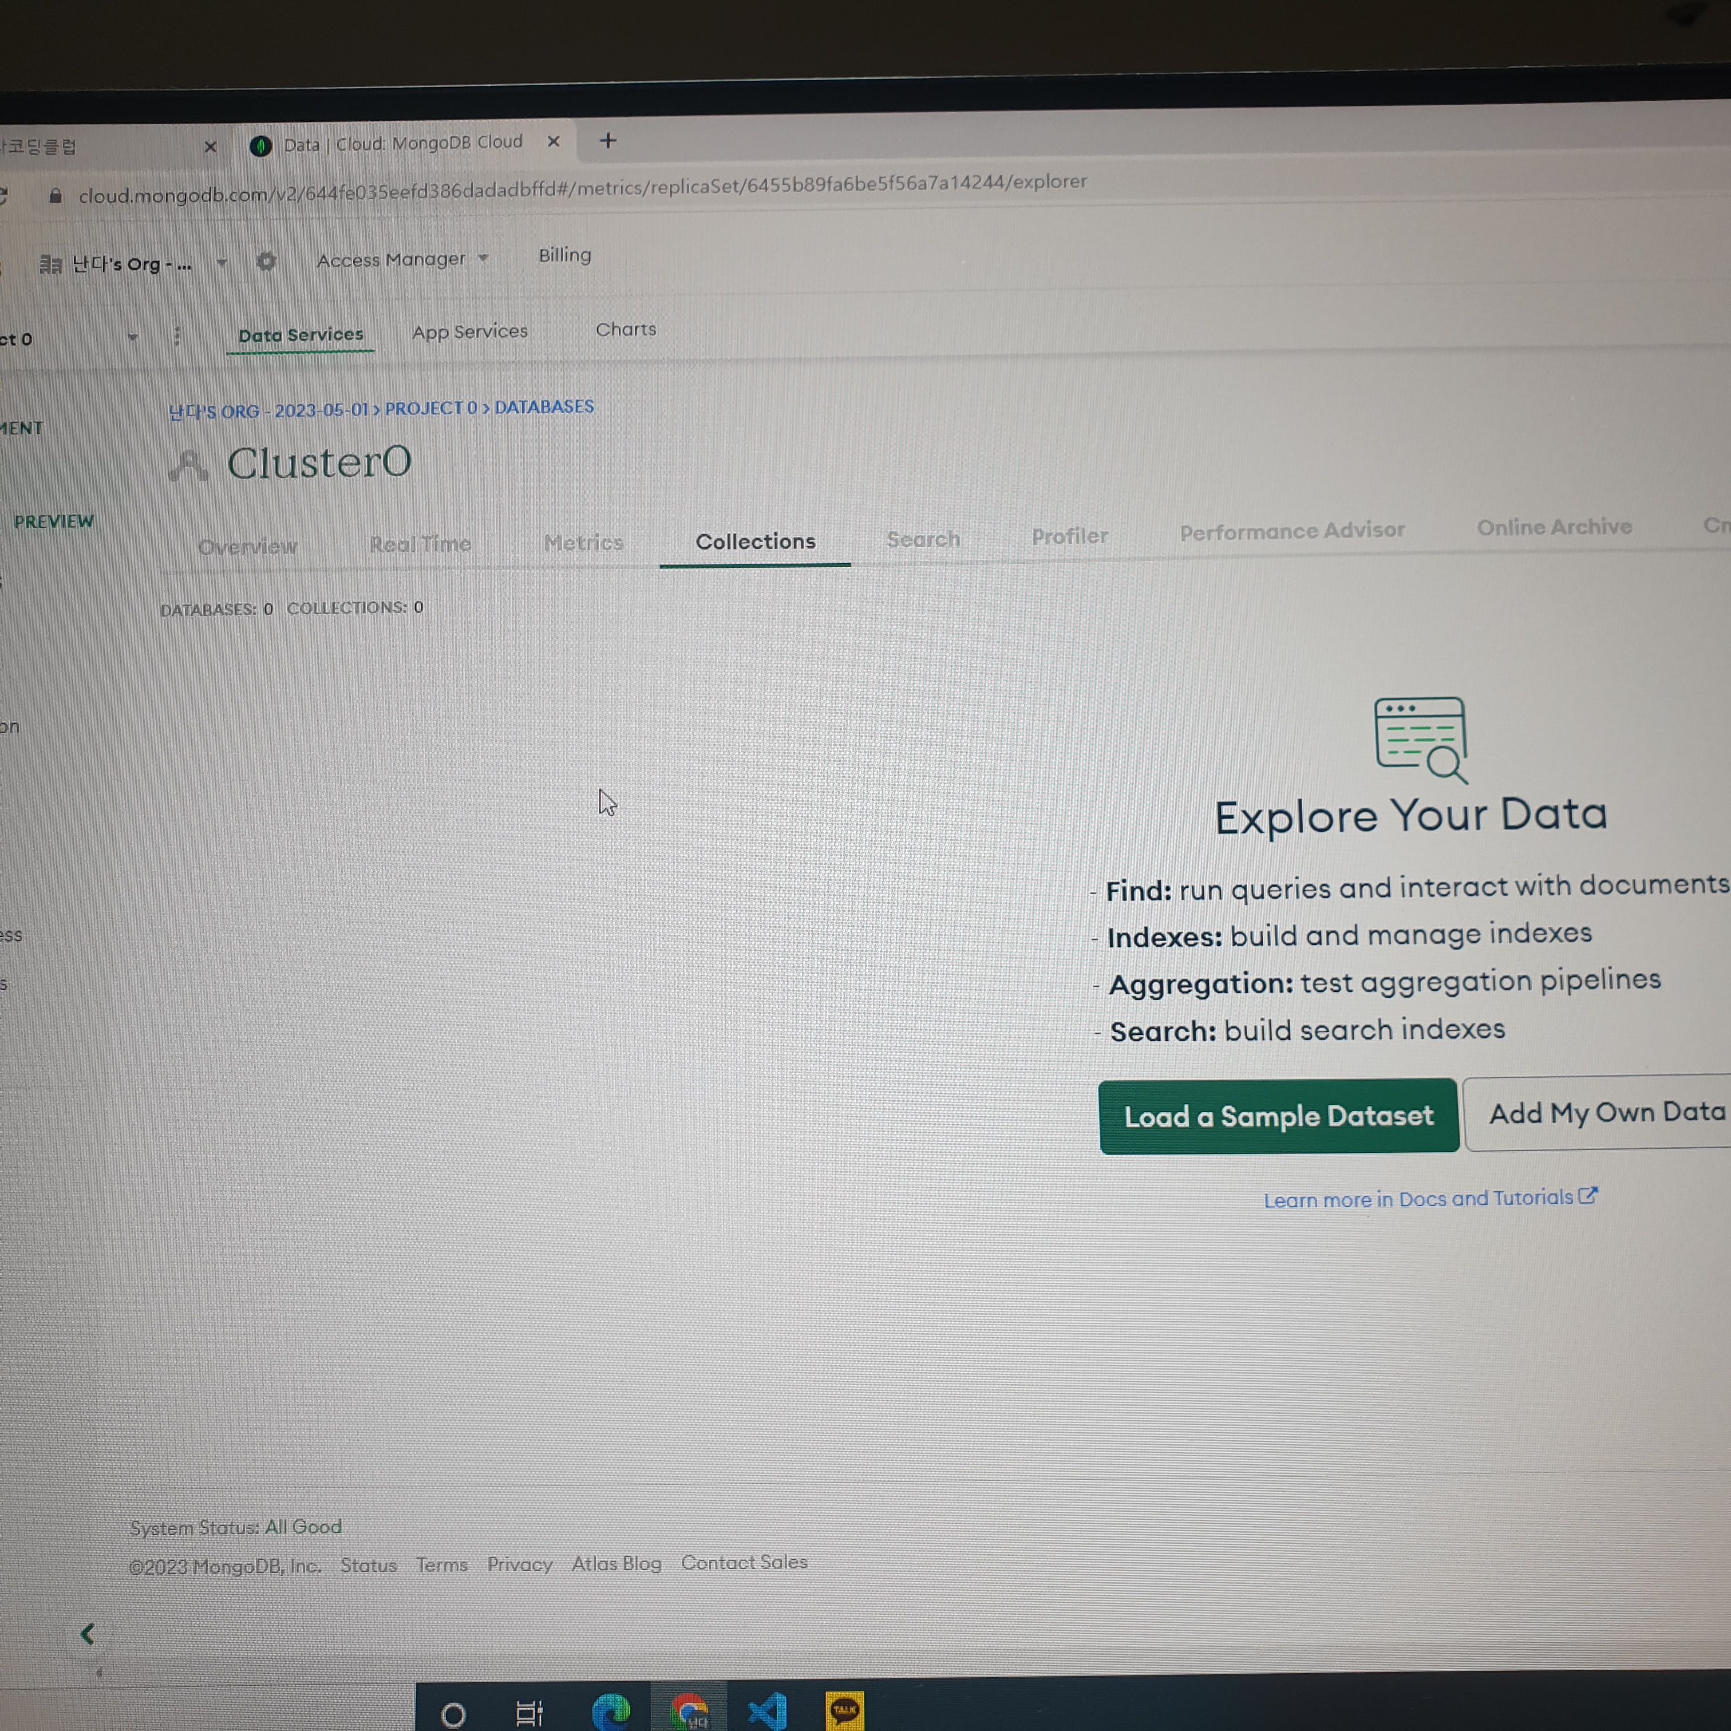Open the Billing page
The width and height of the screenshot is (1731, 1731).
pyautogui.click(x=564, y=255)
